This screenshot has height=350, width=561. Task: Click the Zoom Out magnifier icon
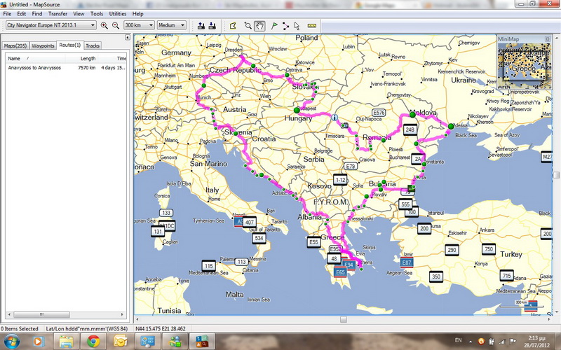[115, 25]
